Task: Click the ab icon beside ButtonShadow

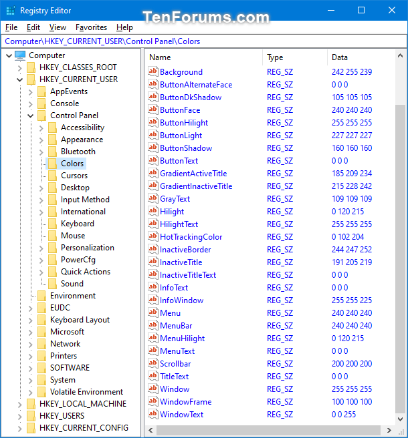Action: (152, 148)
